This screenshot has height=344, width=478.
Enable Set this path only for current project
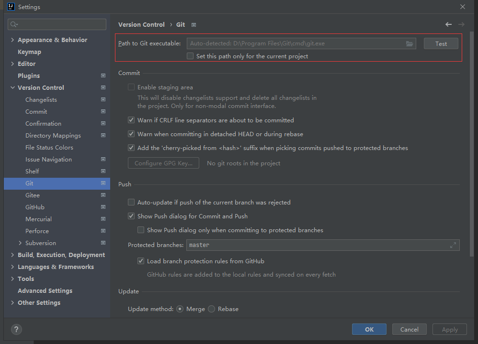(x=190, y=56)
